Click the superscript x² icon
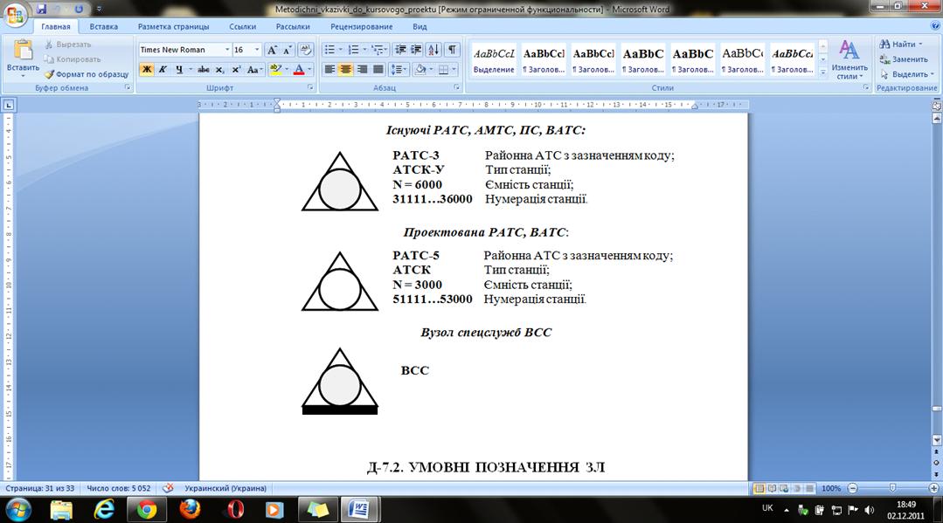This screenshot has width=943, height=523. 236,69
